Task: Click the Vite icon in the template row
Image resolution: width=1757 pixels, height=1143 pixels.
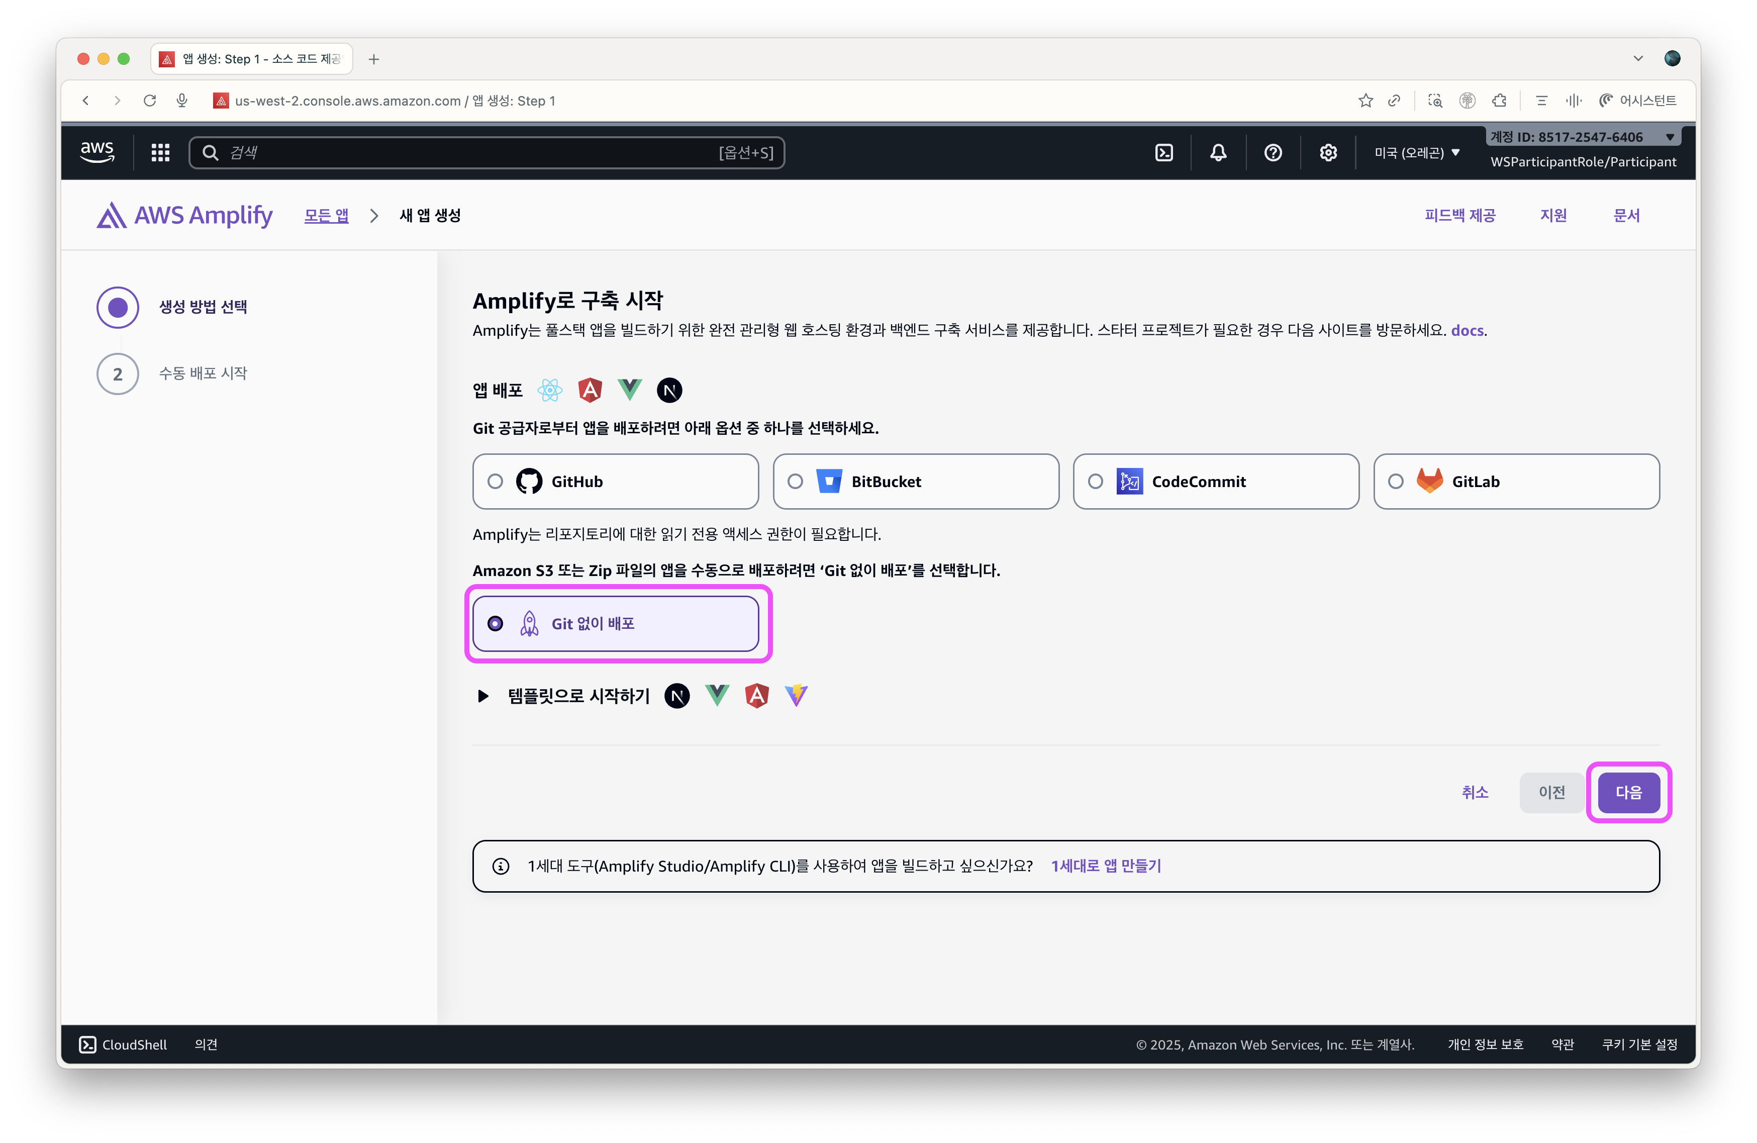Action: coord(796,695)
